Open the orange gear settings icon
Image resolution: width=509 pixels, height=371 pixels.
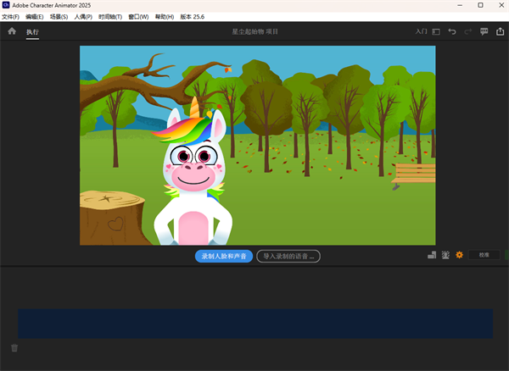tap(459, 255)
